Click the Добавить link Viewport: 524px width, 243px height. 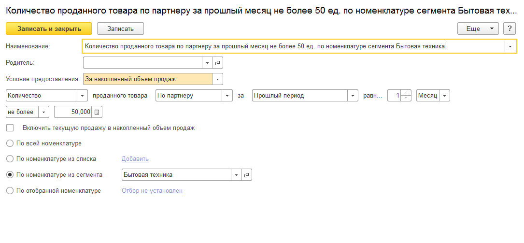135,158
